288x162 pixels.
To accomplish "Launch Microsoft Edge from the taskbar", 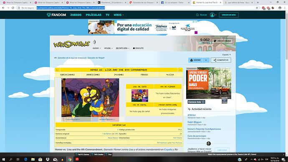I will click(x=25, y=159).
